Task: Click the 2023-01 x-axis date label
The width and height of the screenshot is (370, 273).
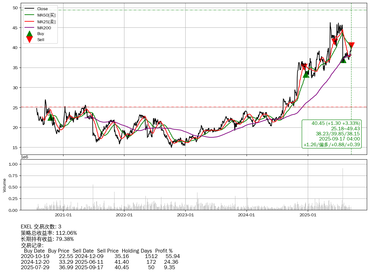Action: [x=185, y=215]
